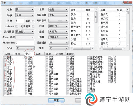Toggle the 名将 checkbox

pyautogui.click(x=33, y=21)
